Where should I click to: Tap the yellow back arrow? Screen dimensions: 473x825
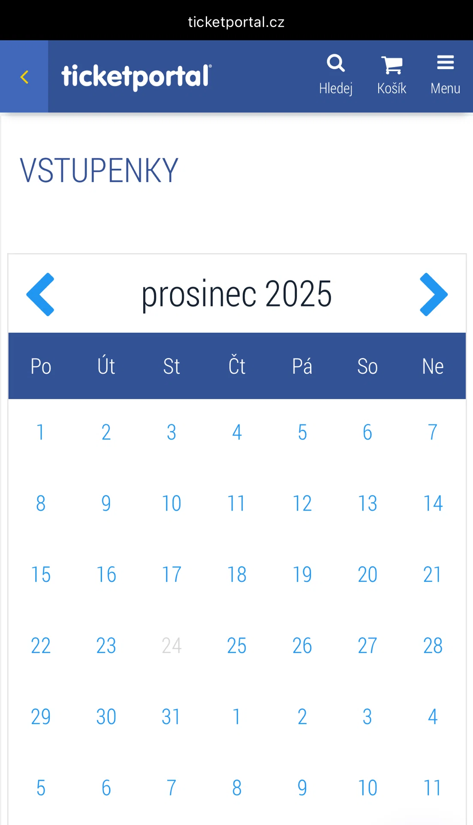(24, 77)
